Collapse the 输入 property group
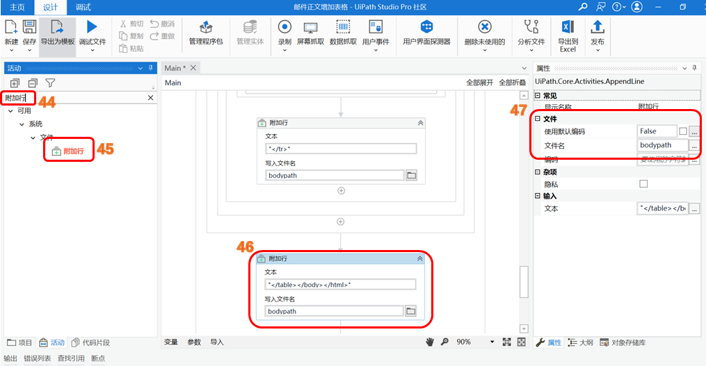The height and width of the screenshot is (366, 706). click(x=538, y=196)
